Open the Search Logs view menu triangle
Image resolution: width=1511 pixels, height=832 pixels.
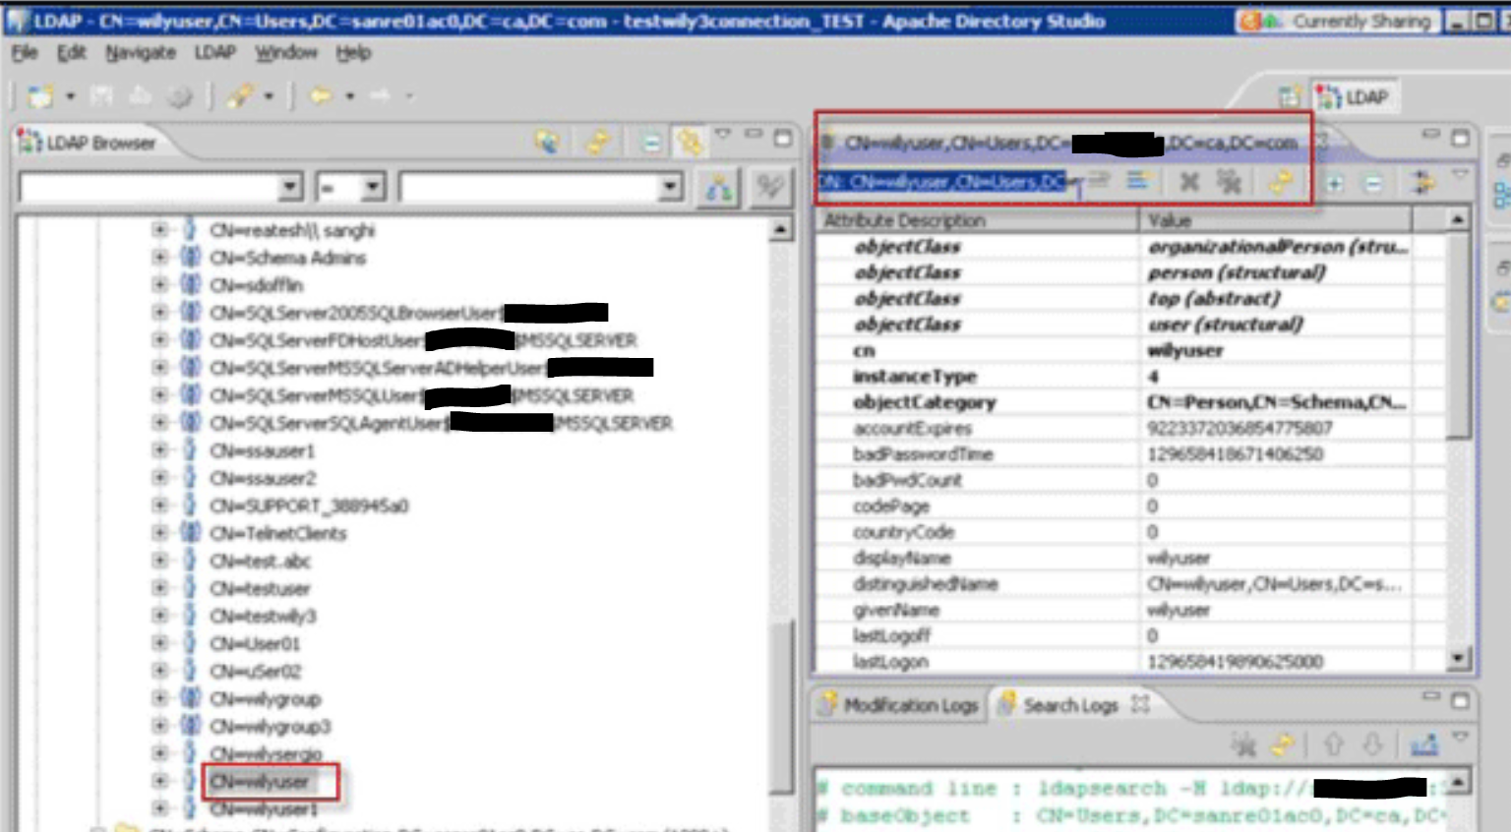(x=1460, y=737)
